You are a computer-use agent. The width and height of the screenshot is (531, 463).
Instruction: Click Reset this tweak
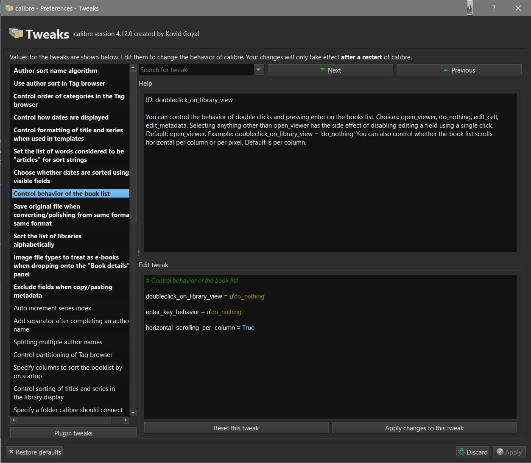[236, 428]
